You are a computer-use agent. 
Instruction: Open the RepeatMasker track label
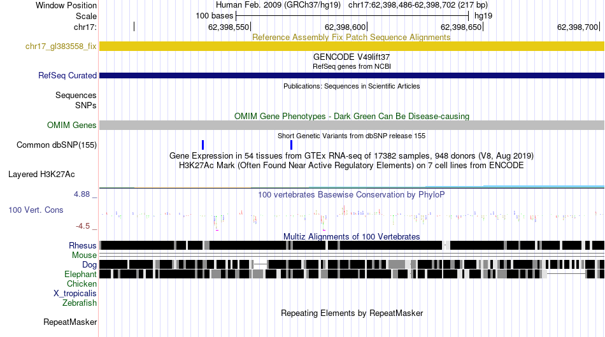click(x=70, y=322)
